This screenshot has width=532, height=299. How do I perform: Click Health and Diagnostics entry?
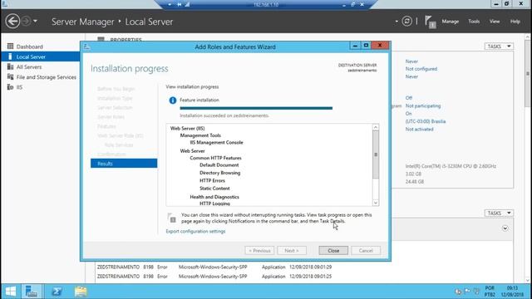coord(214,197)
